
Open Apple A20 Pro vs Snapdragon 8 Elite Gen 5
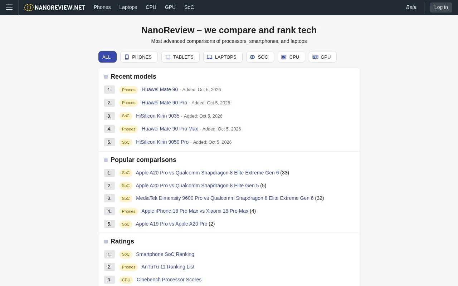tap(197, 186)
